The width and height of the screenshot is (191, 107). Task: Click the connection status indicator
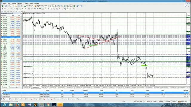click(182, 102)
